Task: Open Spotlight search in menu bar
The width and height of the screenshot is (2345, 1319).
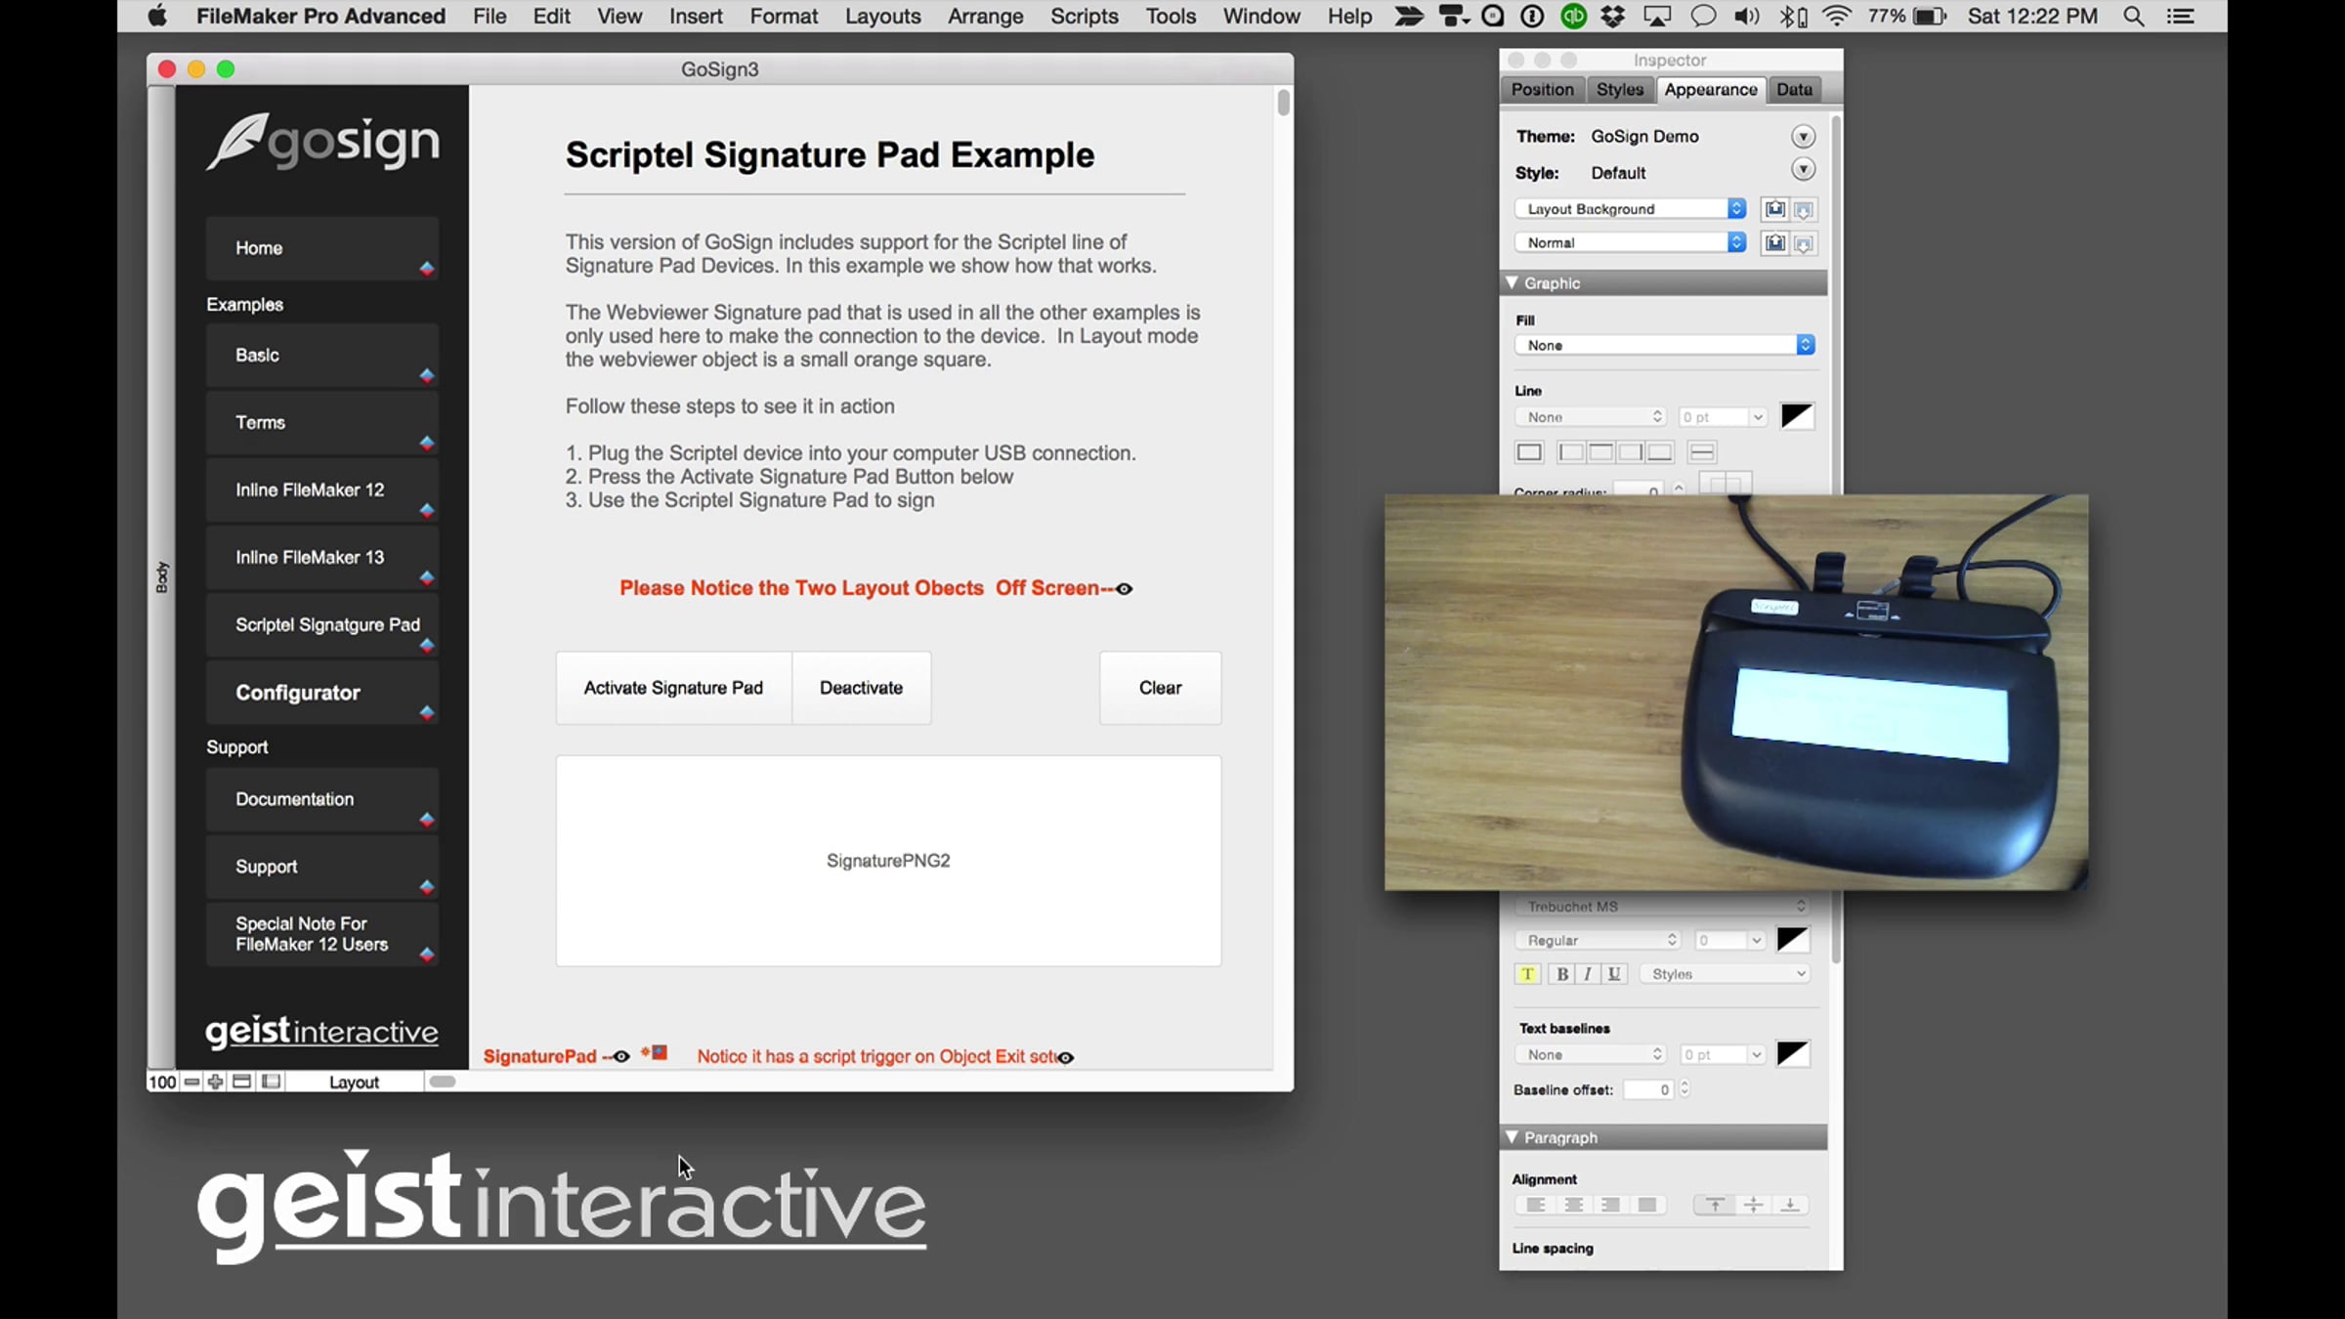Action: (2134, 17)
